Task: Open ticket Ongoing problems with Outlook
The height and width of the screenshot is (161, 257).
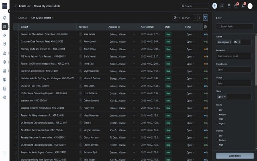Action: coord(43,108)
